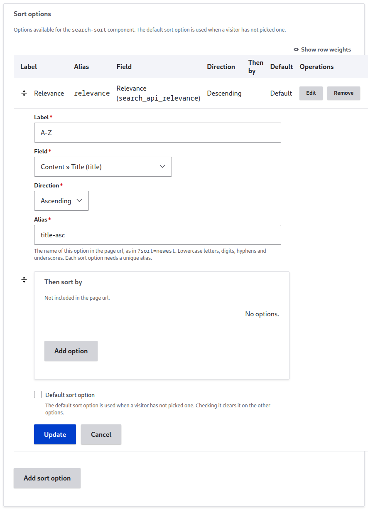
Task: Click the eye icon beside Show row weights
Action: click(296, 49)
